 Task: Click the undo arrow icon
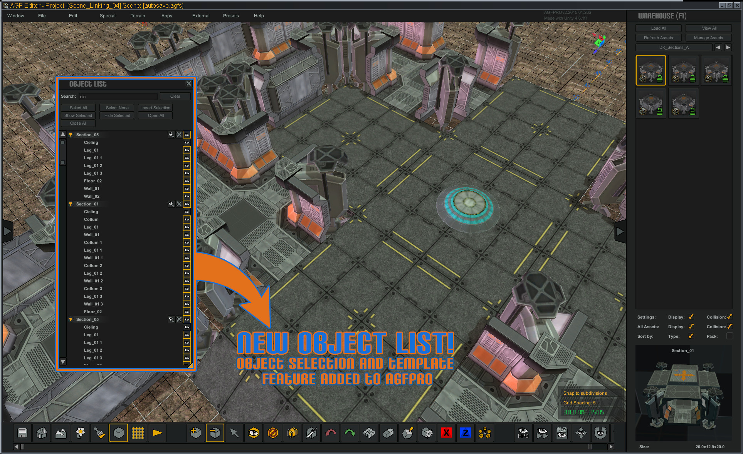click(x=330, y=433)
